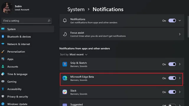Viewport: 189px width, 106px height.
Task: Expand the Notifications options chevron
Action: point(180,21)
